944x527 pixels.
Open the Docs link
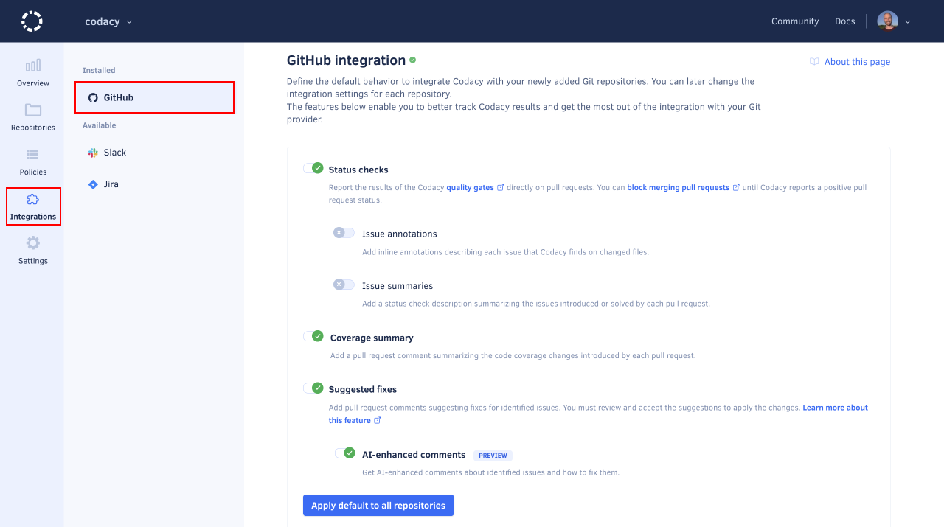tap(845, 21)
